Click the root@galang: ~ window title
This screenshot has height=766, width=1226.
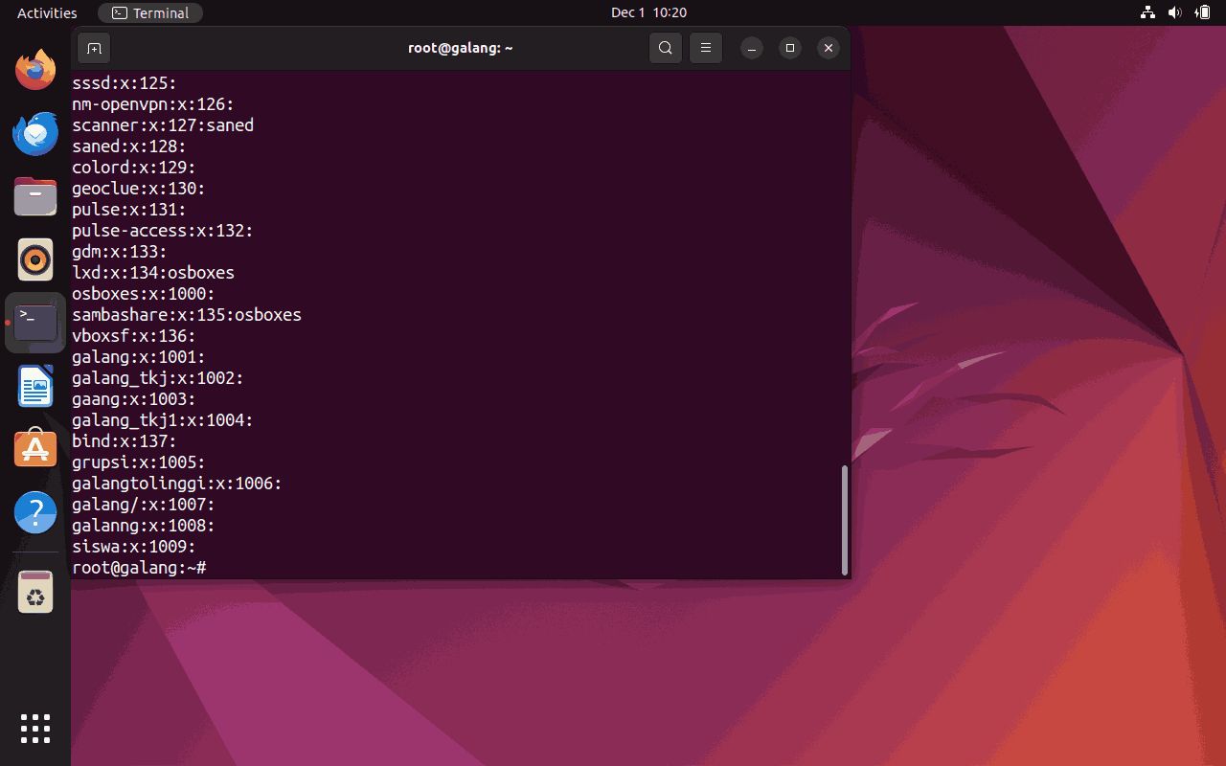pyautogui.click(x=461, y=48)
